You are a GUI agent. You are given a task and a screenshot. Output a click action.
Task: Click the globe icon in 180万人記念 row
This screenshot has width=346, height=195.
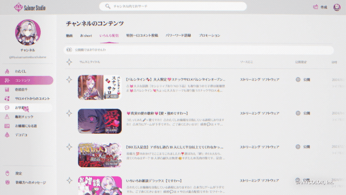pyautogui.click(x=298, y=147)
